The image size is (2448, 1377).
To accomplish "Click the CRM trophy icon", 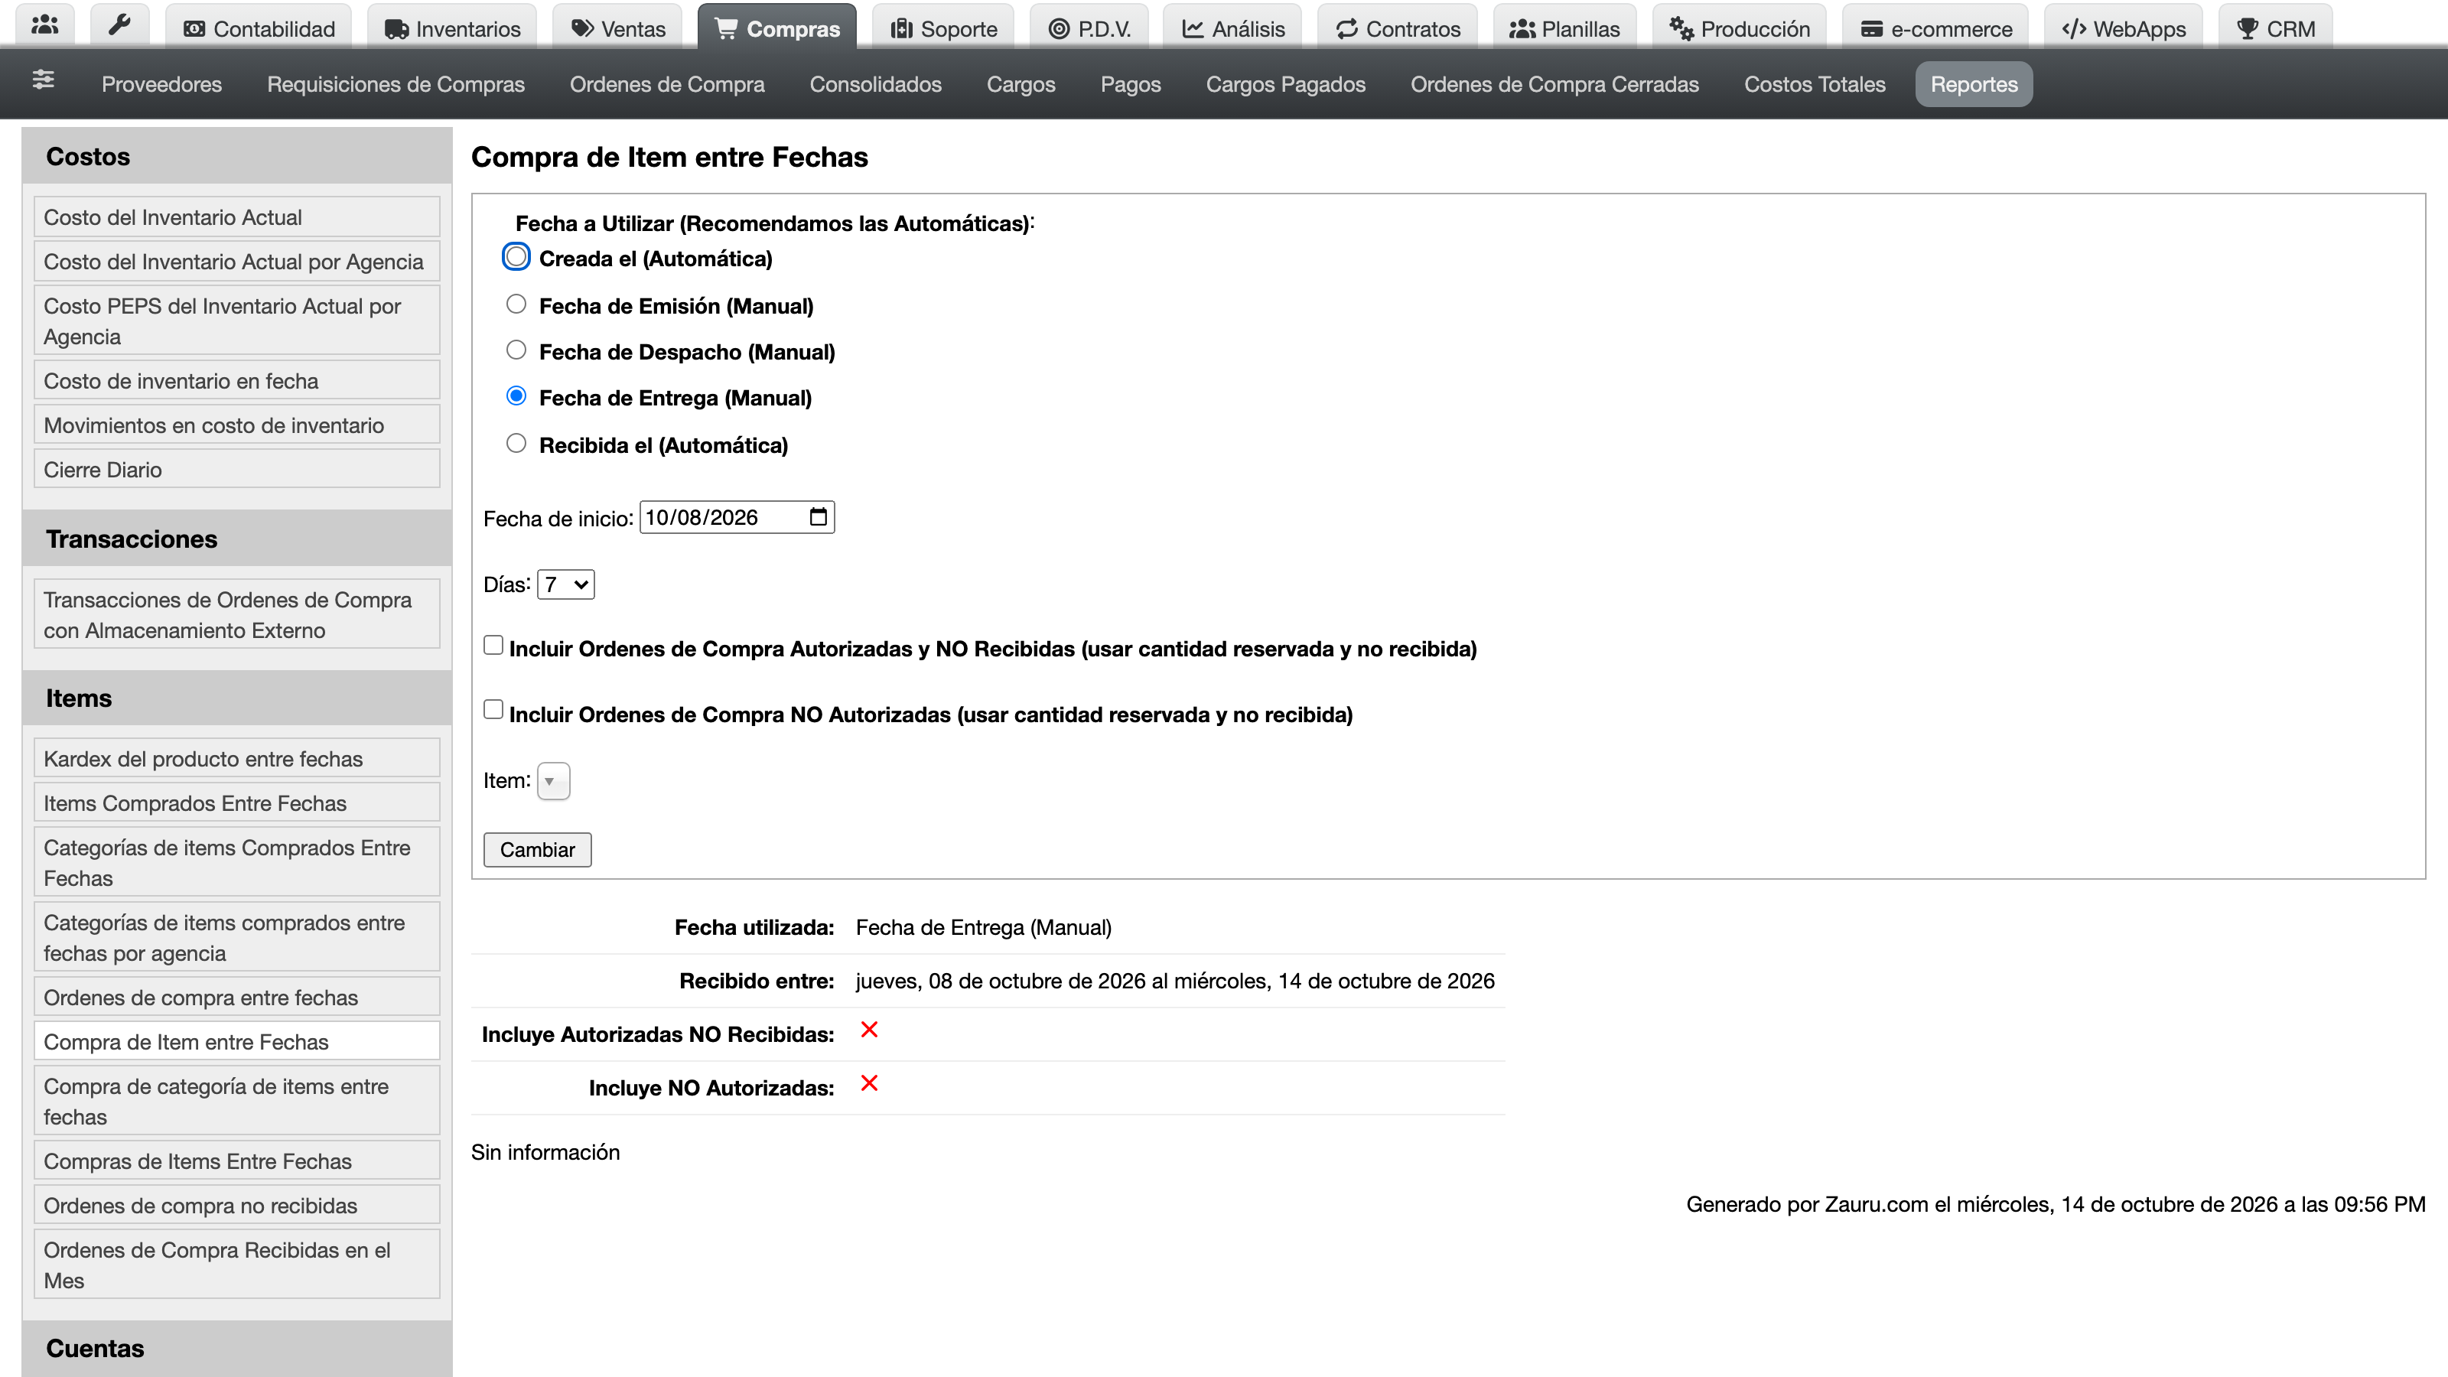I will coord(2248,30).
